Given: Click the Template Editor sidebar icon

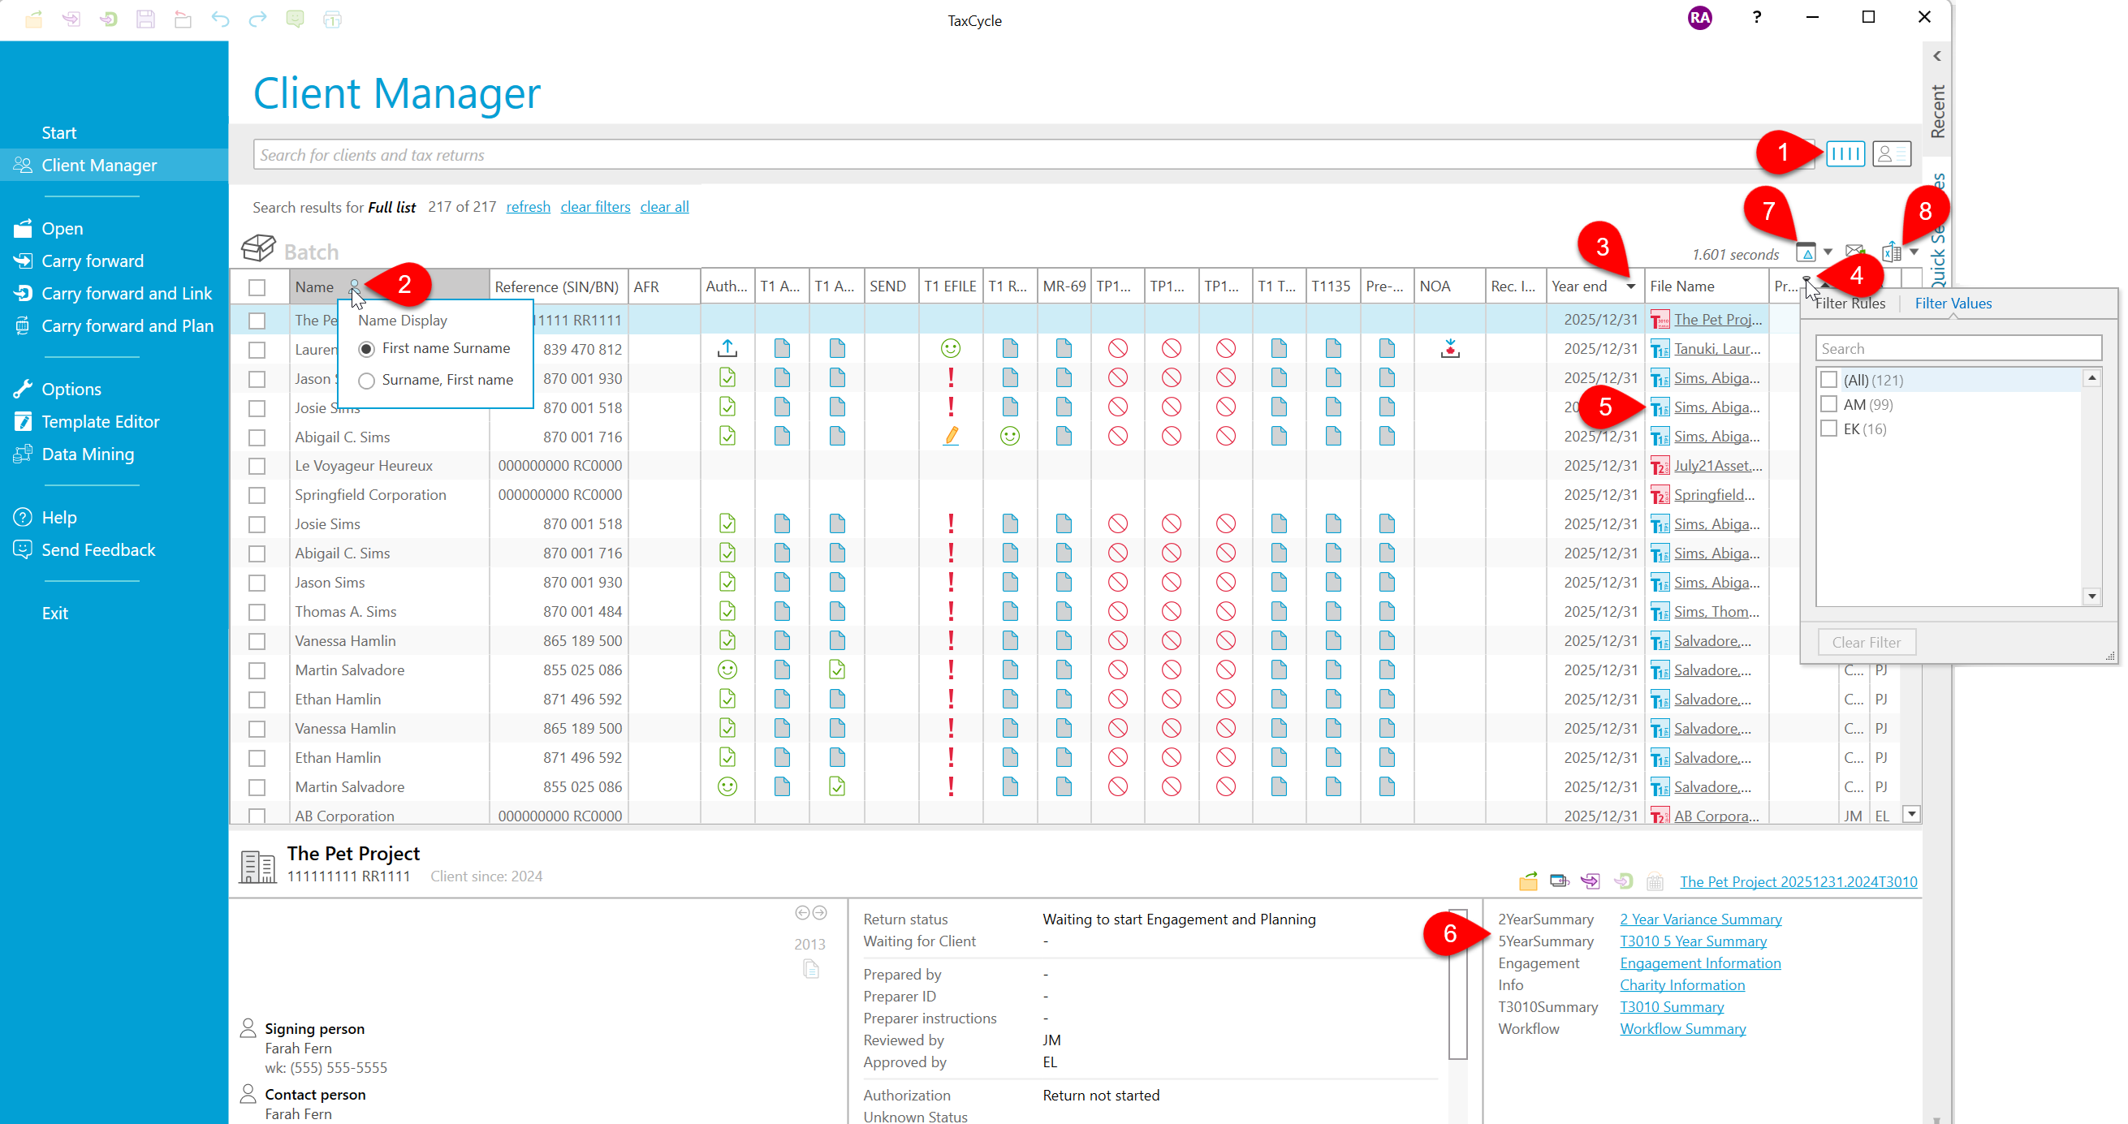Looking at the screenshot, I should [23, 421].
